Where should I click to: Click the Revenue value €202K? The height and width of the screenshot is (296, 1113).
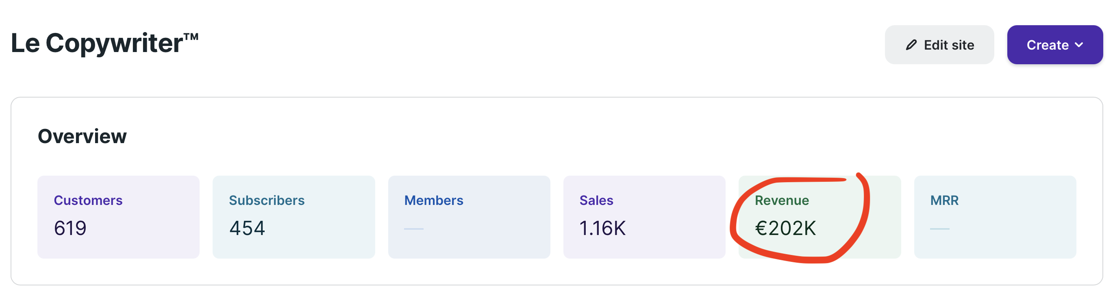point(785,228)
